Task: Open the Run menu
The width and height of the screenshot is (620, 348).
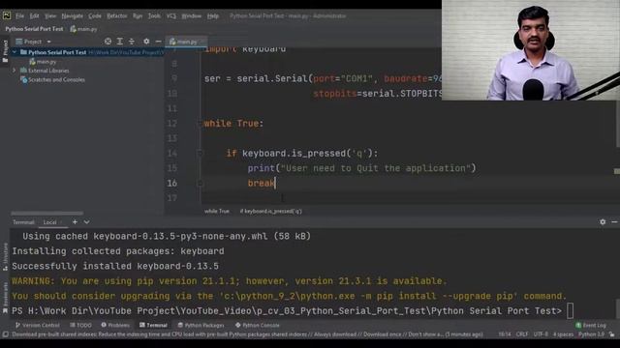Action: pos(138,16)
